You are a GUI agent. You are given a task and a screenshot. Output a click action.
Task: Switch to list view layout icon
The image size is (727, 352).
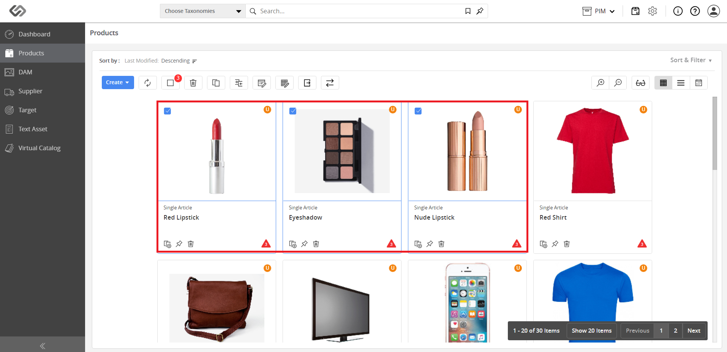point(681,83)
